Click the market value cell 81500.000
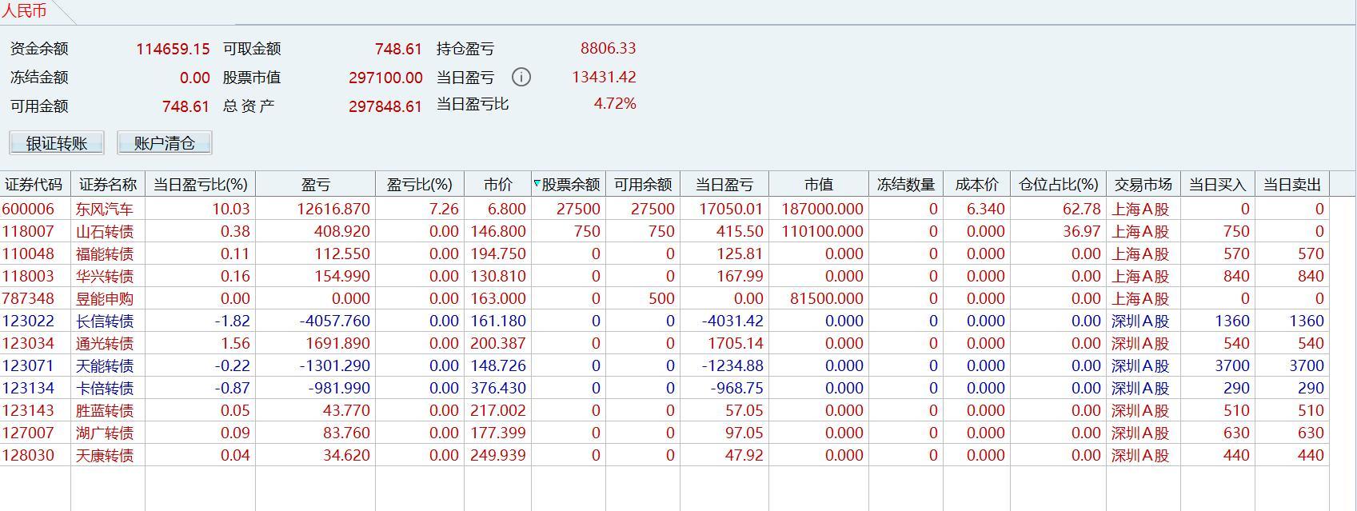This screenshot has height=511, width=1357. click(x=827, y=298)
